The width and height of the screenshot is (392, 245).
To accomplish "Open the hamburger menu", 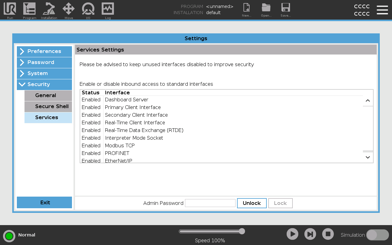I will (x=382, y=10).
